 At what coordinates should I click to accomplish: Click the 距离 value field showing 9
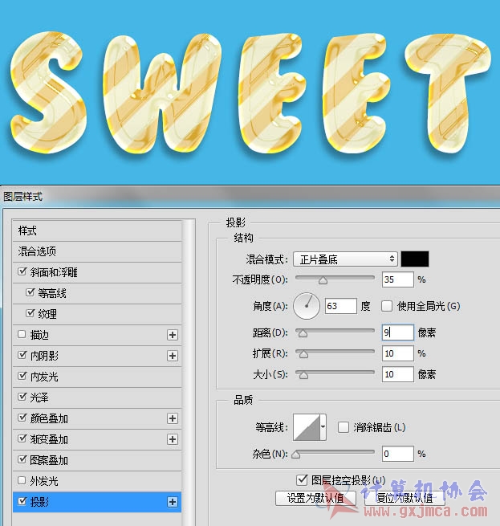(x=398, y=332)
